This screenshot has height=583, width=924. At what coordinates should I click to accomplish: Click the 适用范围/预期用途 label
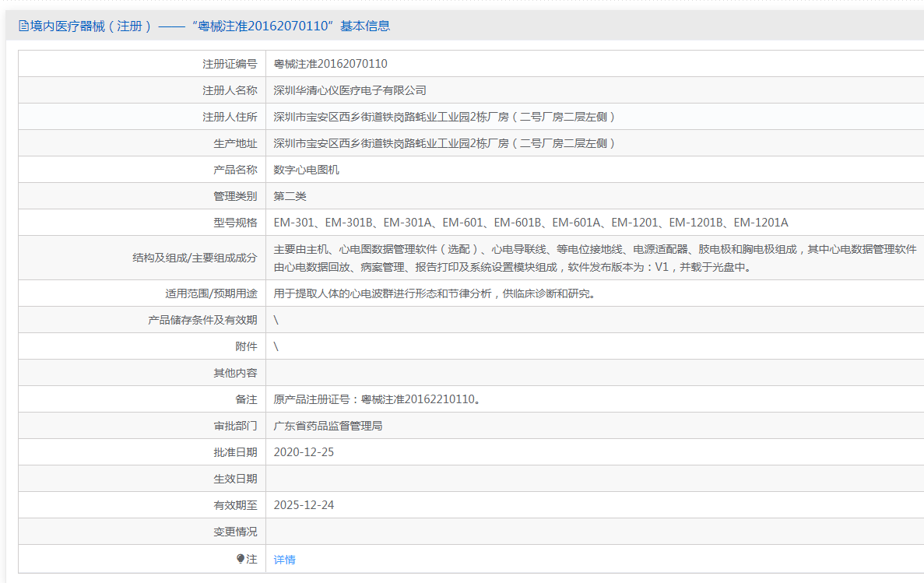pyautogui.click(x=211, y=293)
